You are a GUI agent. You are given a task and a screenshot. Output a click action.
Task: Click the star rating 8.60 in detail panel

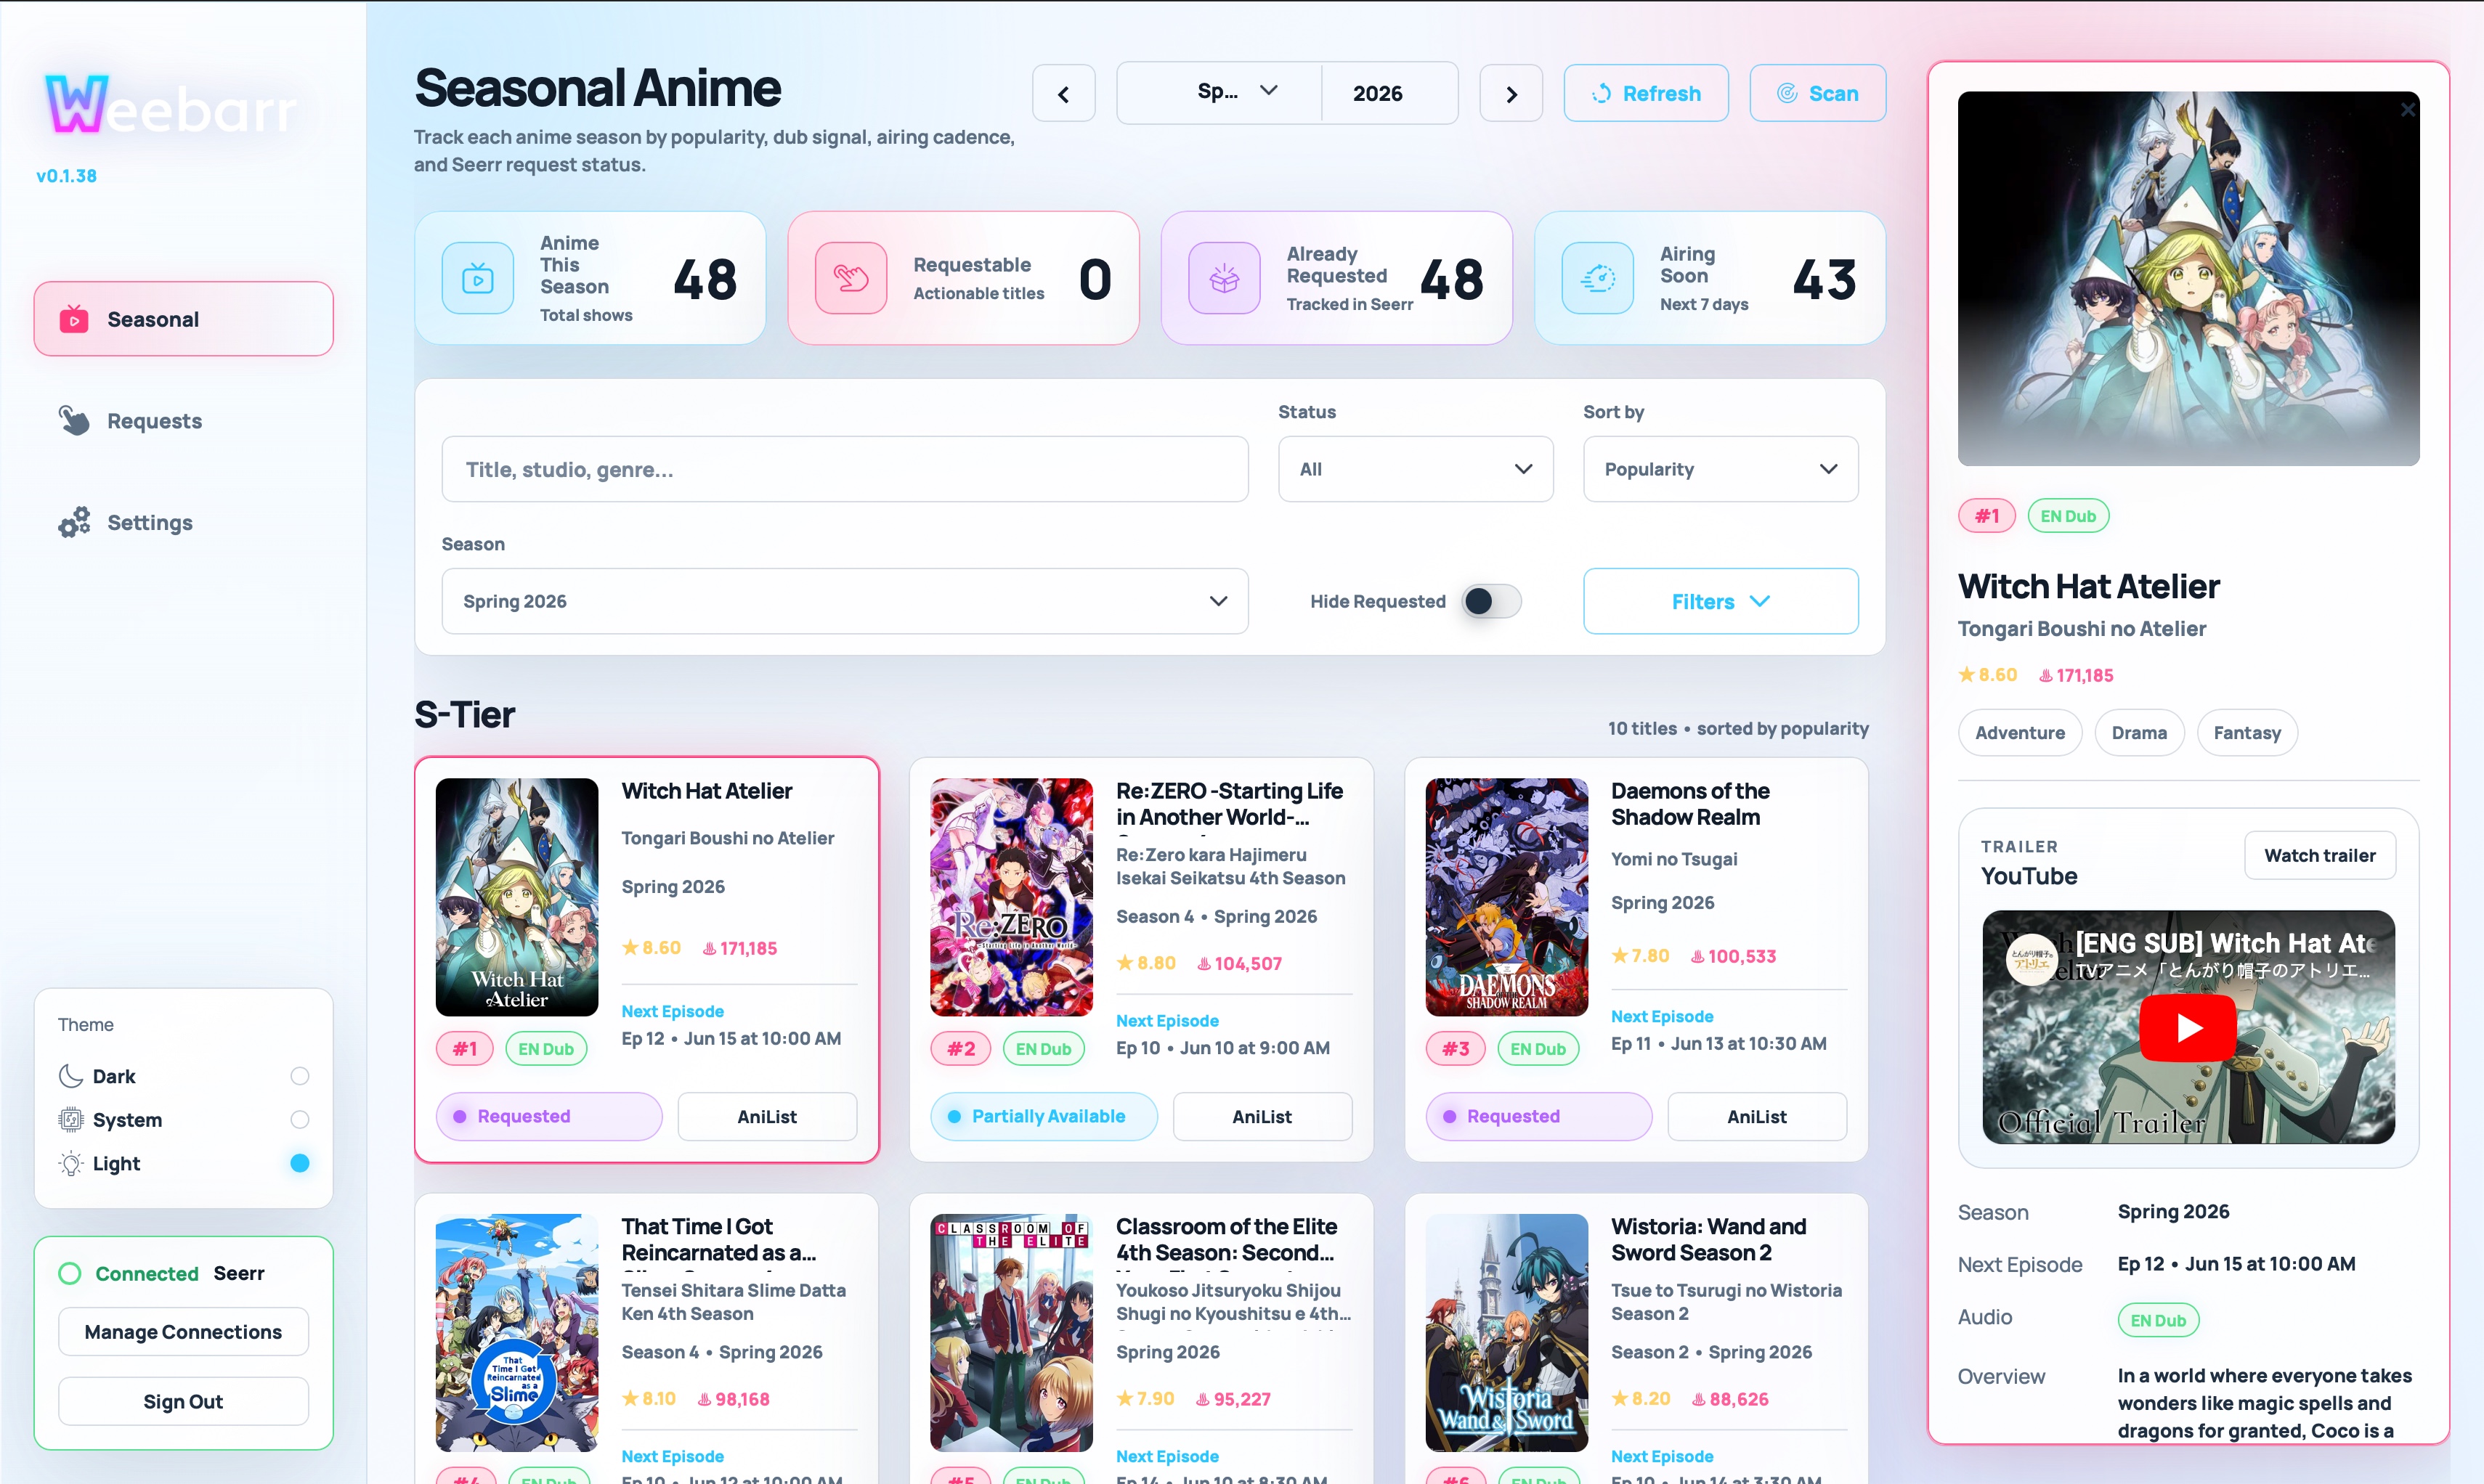coord(1986,675)
